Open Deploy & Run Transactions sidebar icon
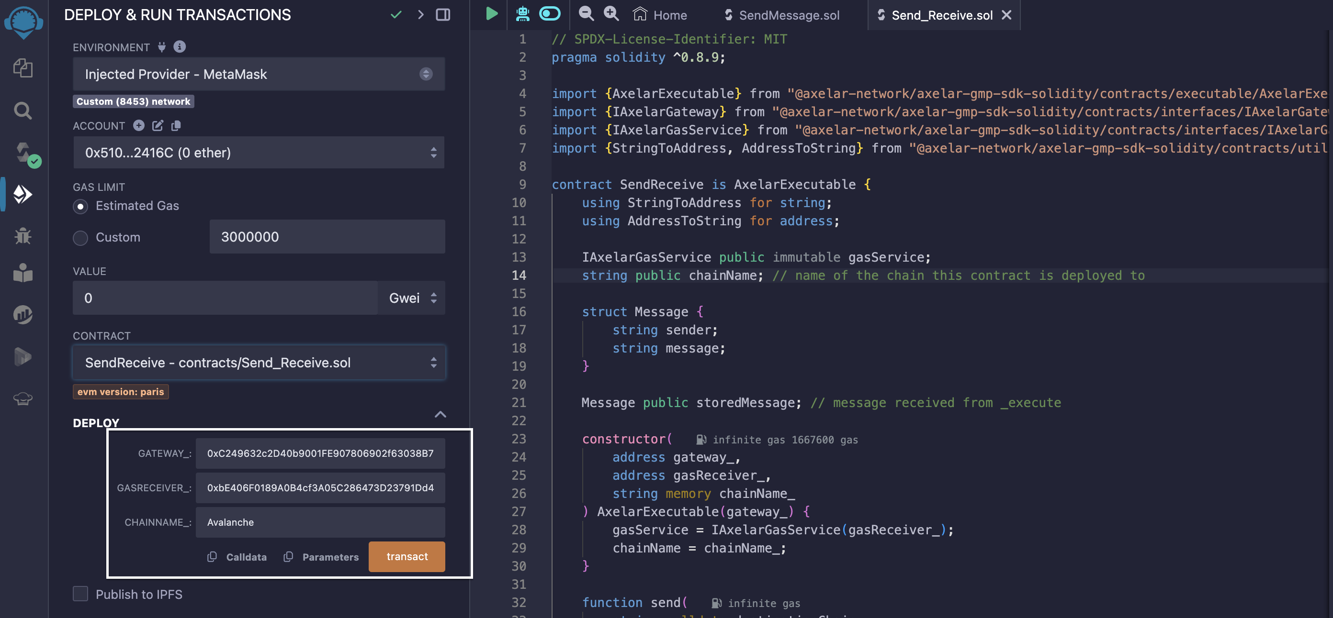 (x=23, y=195)
